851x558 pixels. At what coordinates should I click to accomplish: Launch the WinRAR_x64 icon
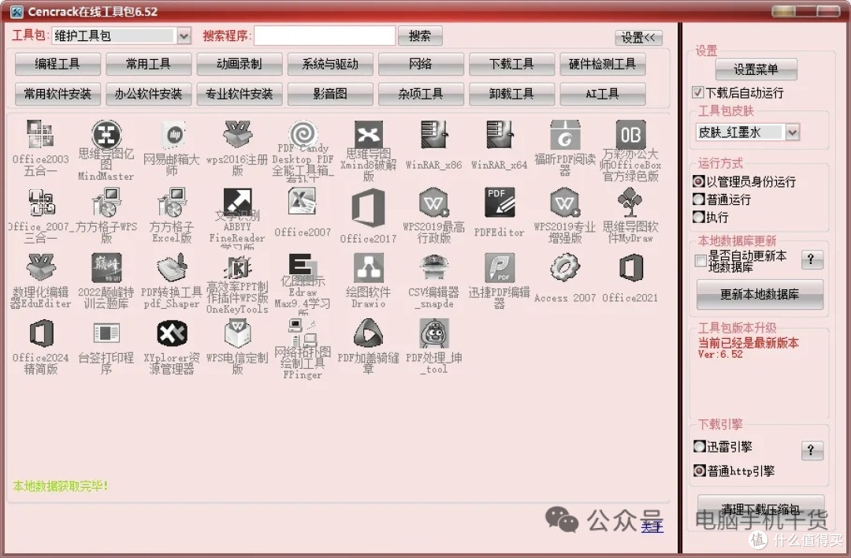(x=500, y=135)
